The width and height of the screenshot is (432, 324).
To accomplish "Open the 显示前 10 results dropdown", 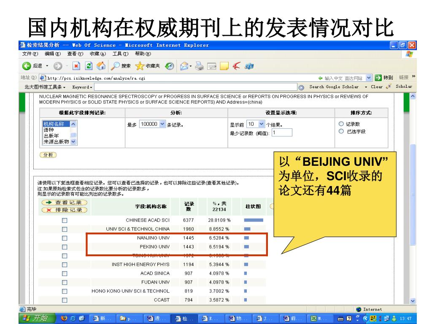I will (x=262, y=124).
